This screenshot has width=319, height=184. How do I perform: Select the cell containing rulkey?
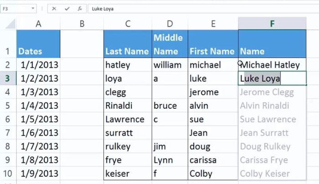click(x=128, y=146)
